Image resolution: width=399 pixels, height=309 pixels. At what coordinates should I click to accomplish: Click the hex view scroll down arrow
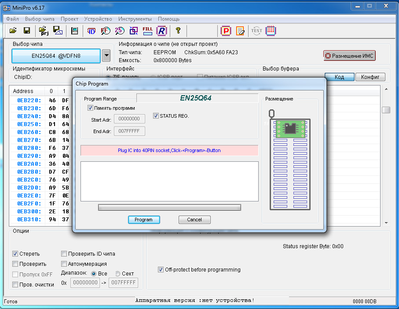click(386, 223)
